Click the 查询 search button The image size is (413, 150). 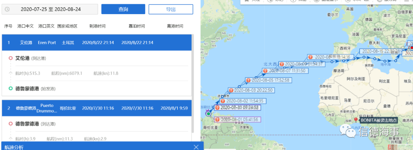tap(123, 9)
